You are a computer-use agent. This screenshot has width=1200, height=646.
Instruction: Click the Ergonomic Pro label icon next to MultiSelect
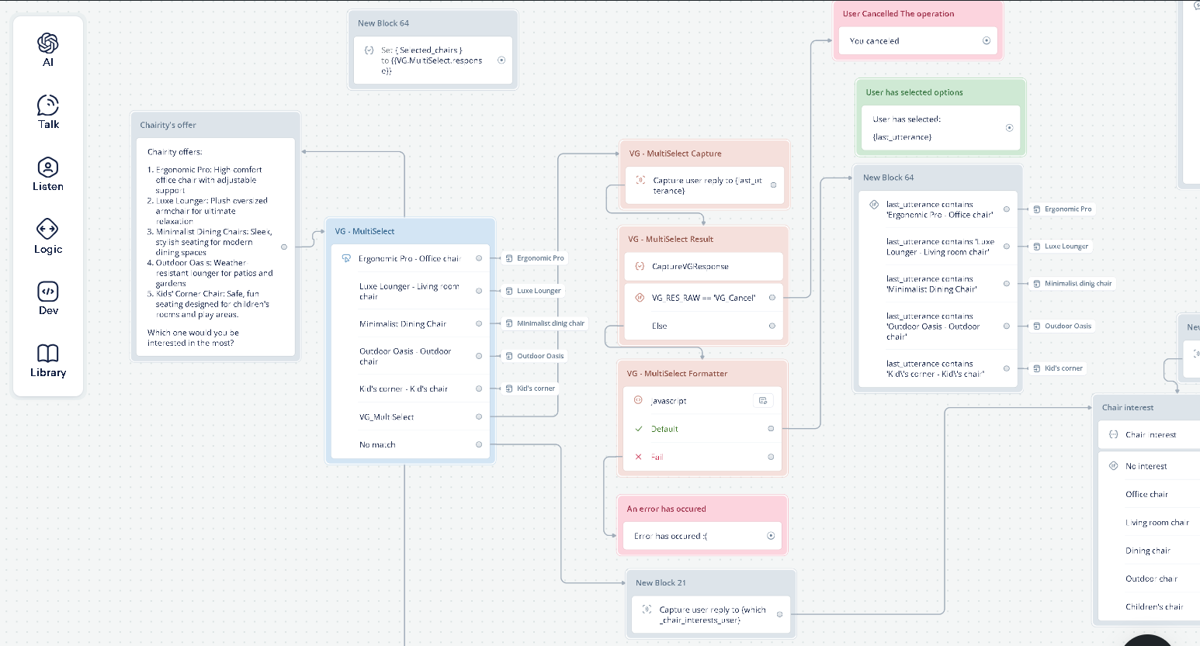[x=509, y=258]
